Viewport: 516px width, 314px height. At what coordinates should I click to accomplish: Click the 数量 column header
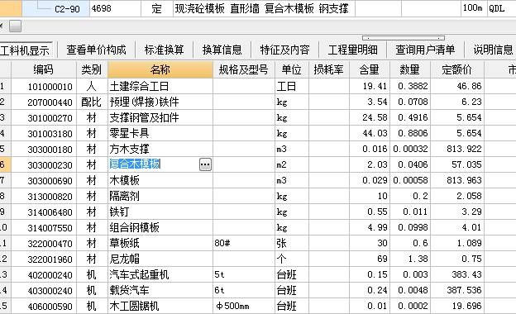[410, 69]
